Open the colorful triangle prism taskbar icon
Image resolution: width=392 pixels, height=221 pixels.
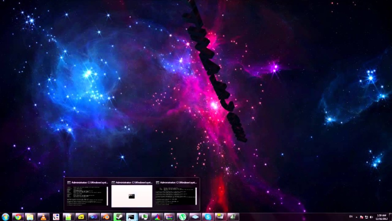[157, 217]
